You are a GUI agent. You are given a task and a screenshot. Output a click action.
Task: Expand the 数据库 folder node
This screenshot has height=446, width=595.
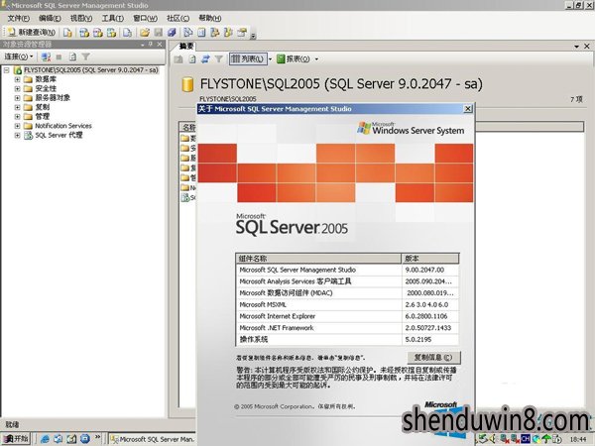[17, 79]
